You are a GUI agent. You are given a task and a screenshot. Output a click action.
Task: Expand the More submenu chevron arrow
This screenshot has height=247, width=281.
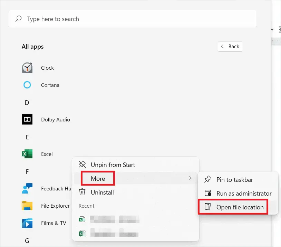190,178
